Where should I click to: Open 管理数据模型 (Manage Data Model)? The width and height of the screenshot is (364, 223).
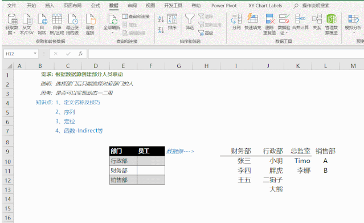click(332, 24)
